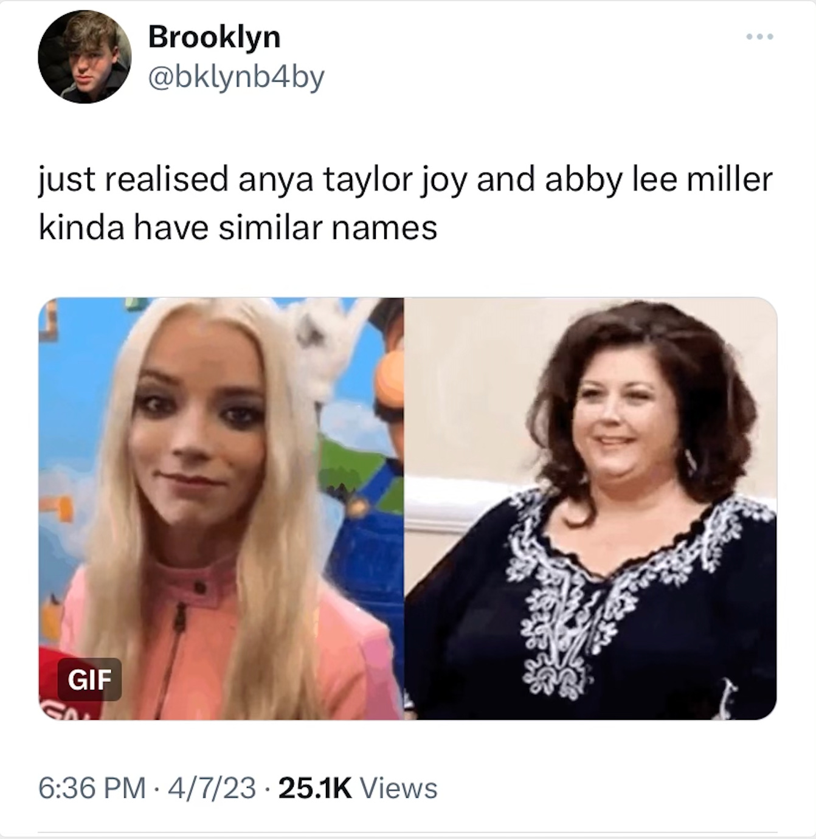Open the right GIF panel with dark-haired woman

[591, 508]
